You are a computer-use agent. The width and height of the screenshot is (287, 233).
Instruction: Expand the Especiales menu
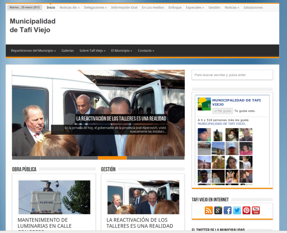click(x=195, y=8)
